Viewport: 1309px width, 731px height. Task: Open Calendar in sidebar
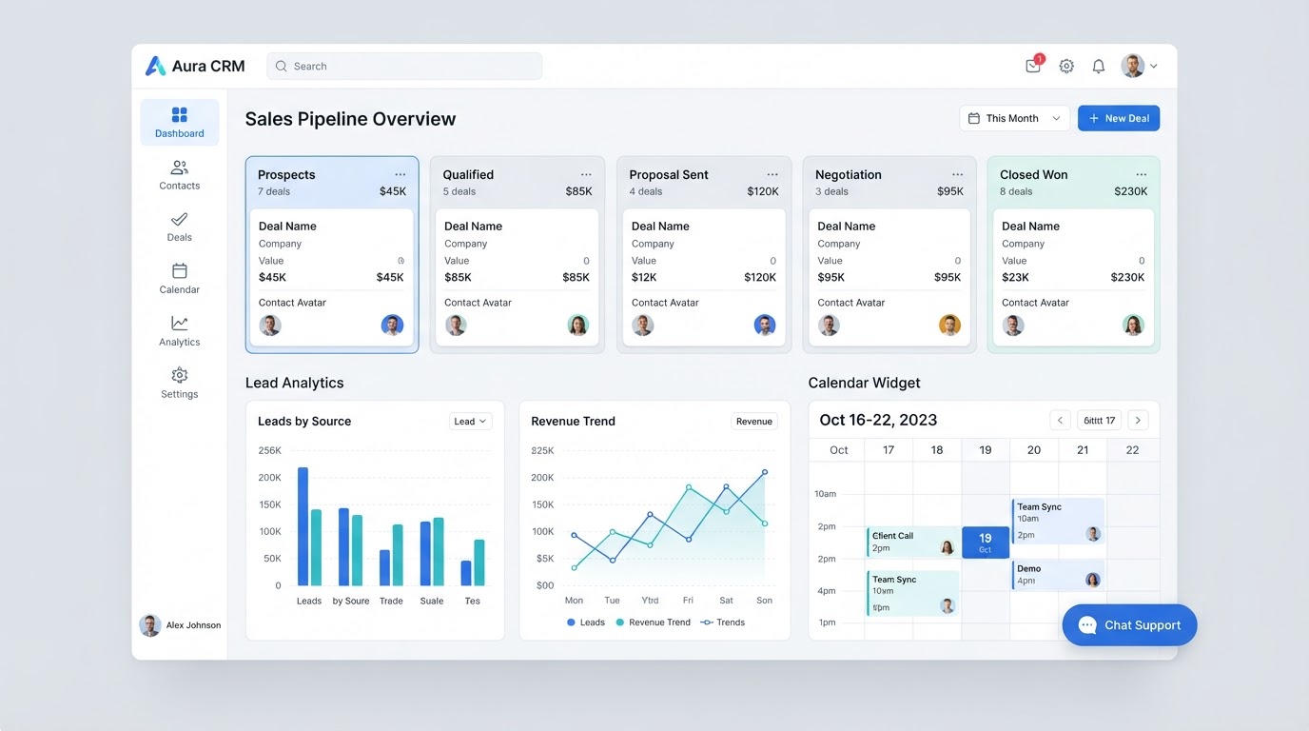[179, 279]
